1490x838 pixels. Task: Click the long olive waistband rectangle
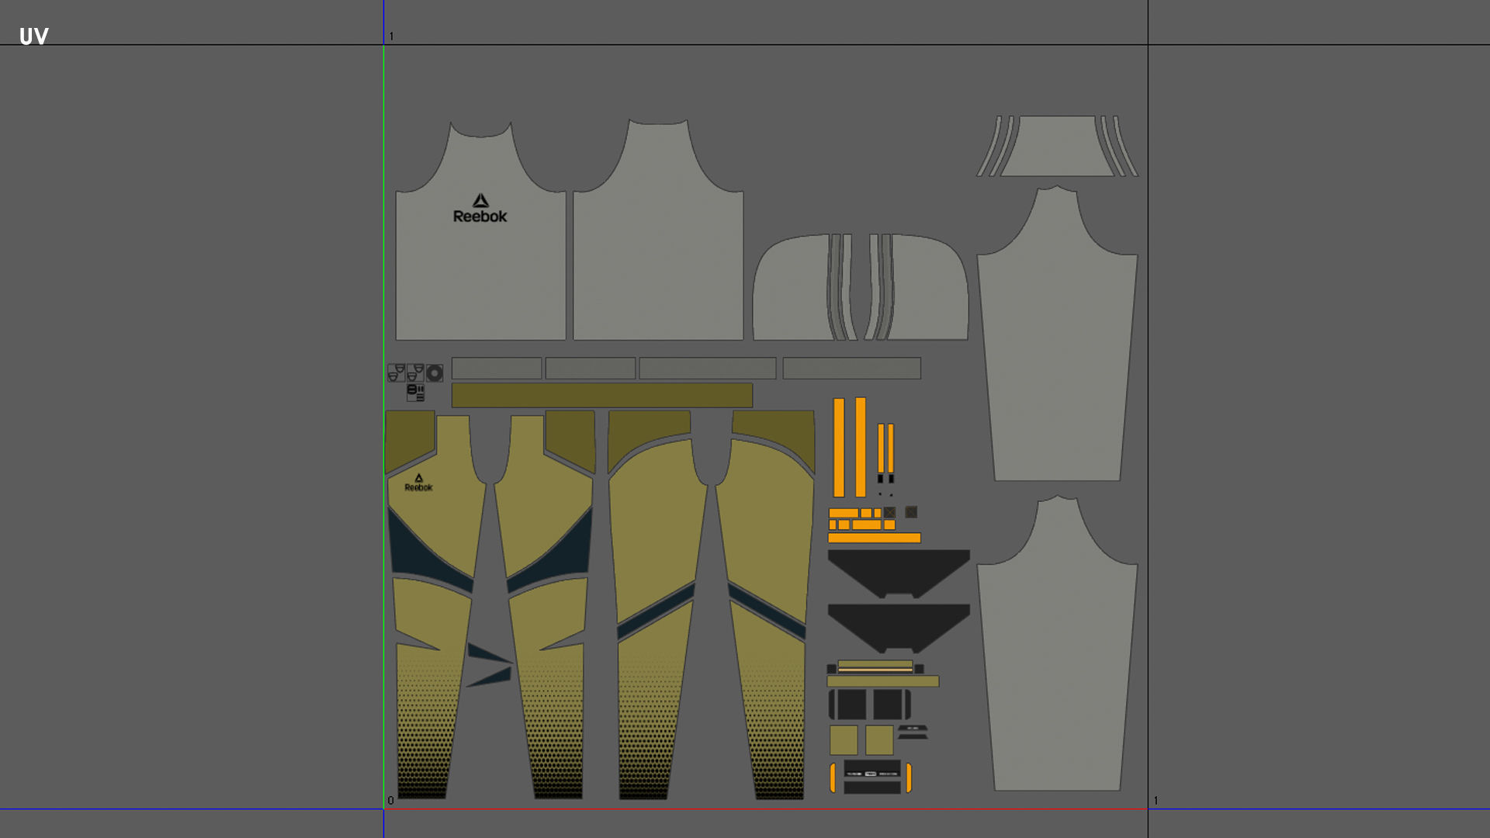(x=601, y=395)
